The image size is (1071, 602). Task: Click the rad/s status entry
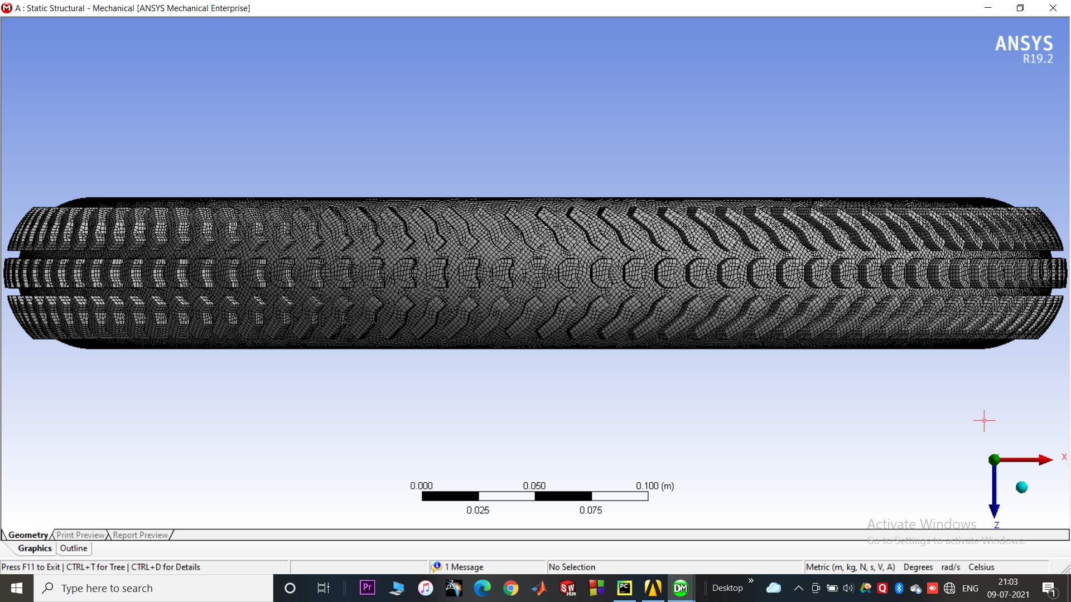[x=951, y=567]
